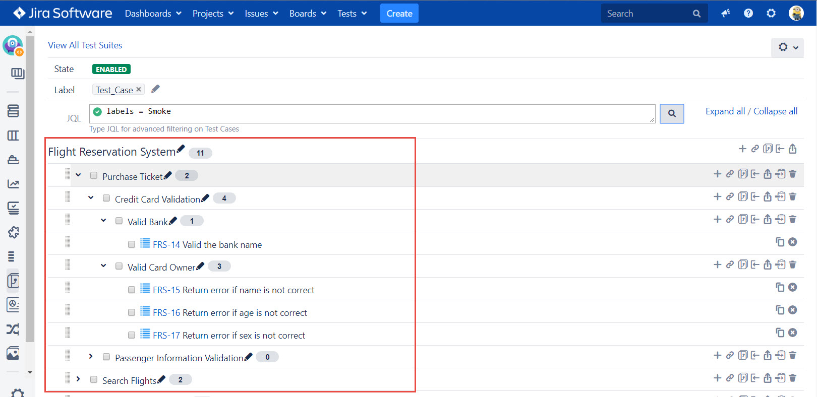Expand the Search Flights folder
The width and height of the screenshot is (817, 397).
(x=78, y=379)
